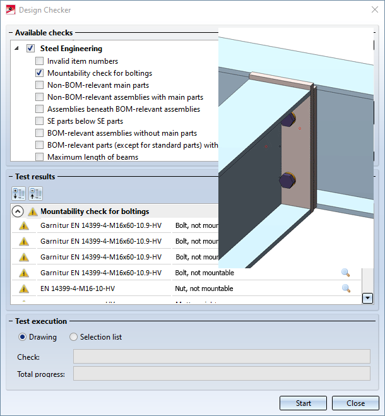Select the Selection list radio button
The width and height of the screenshot is (385, 416).
(x=73, y=337)
